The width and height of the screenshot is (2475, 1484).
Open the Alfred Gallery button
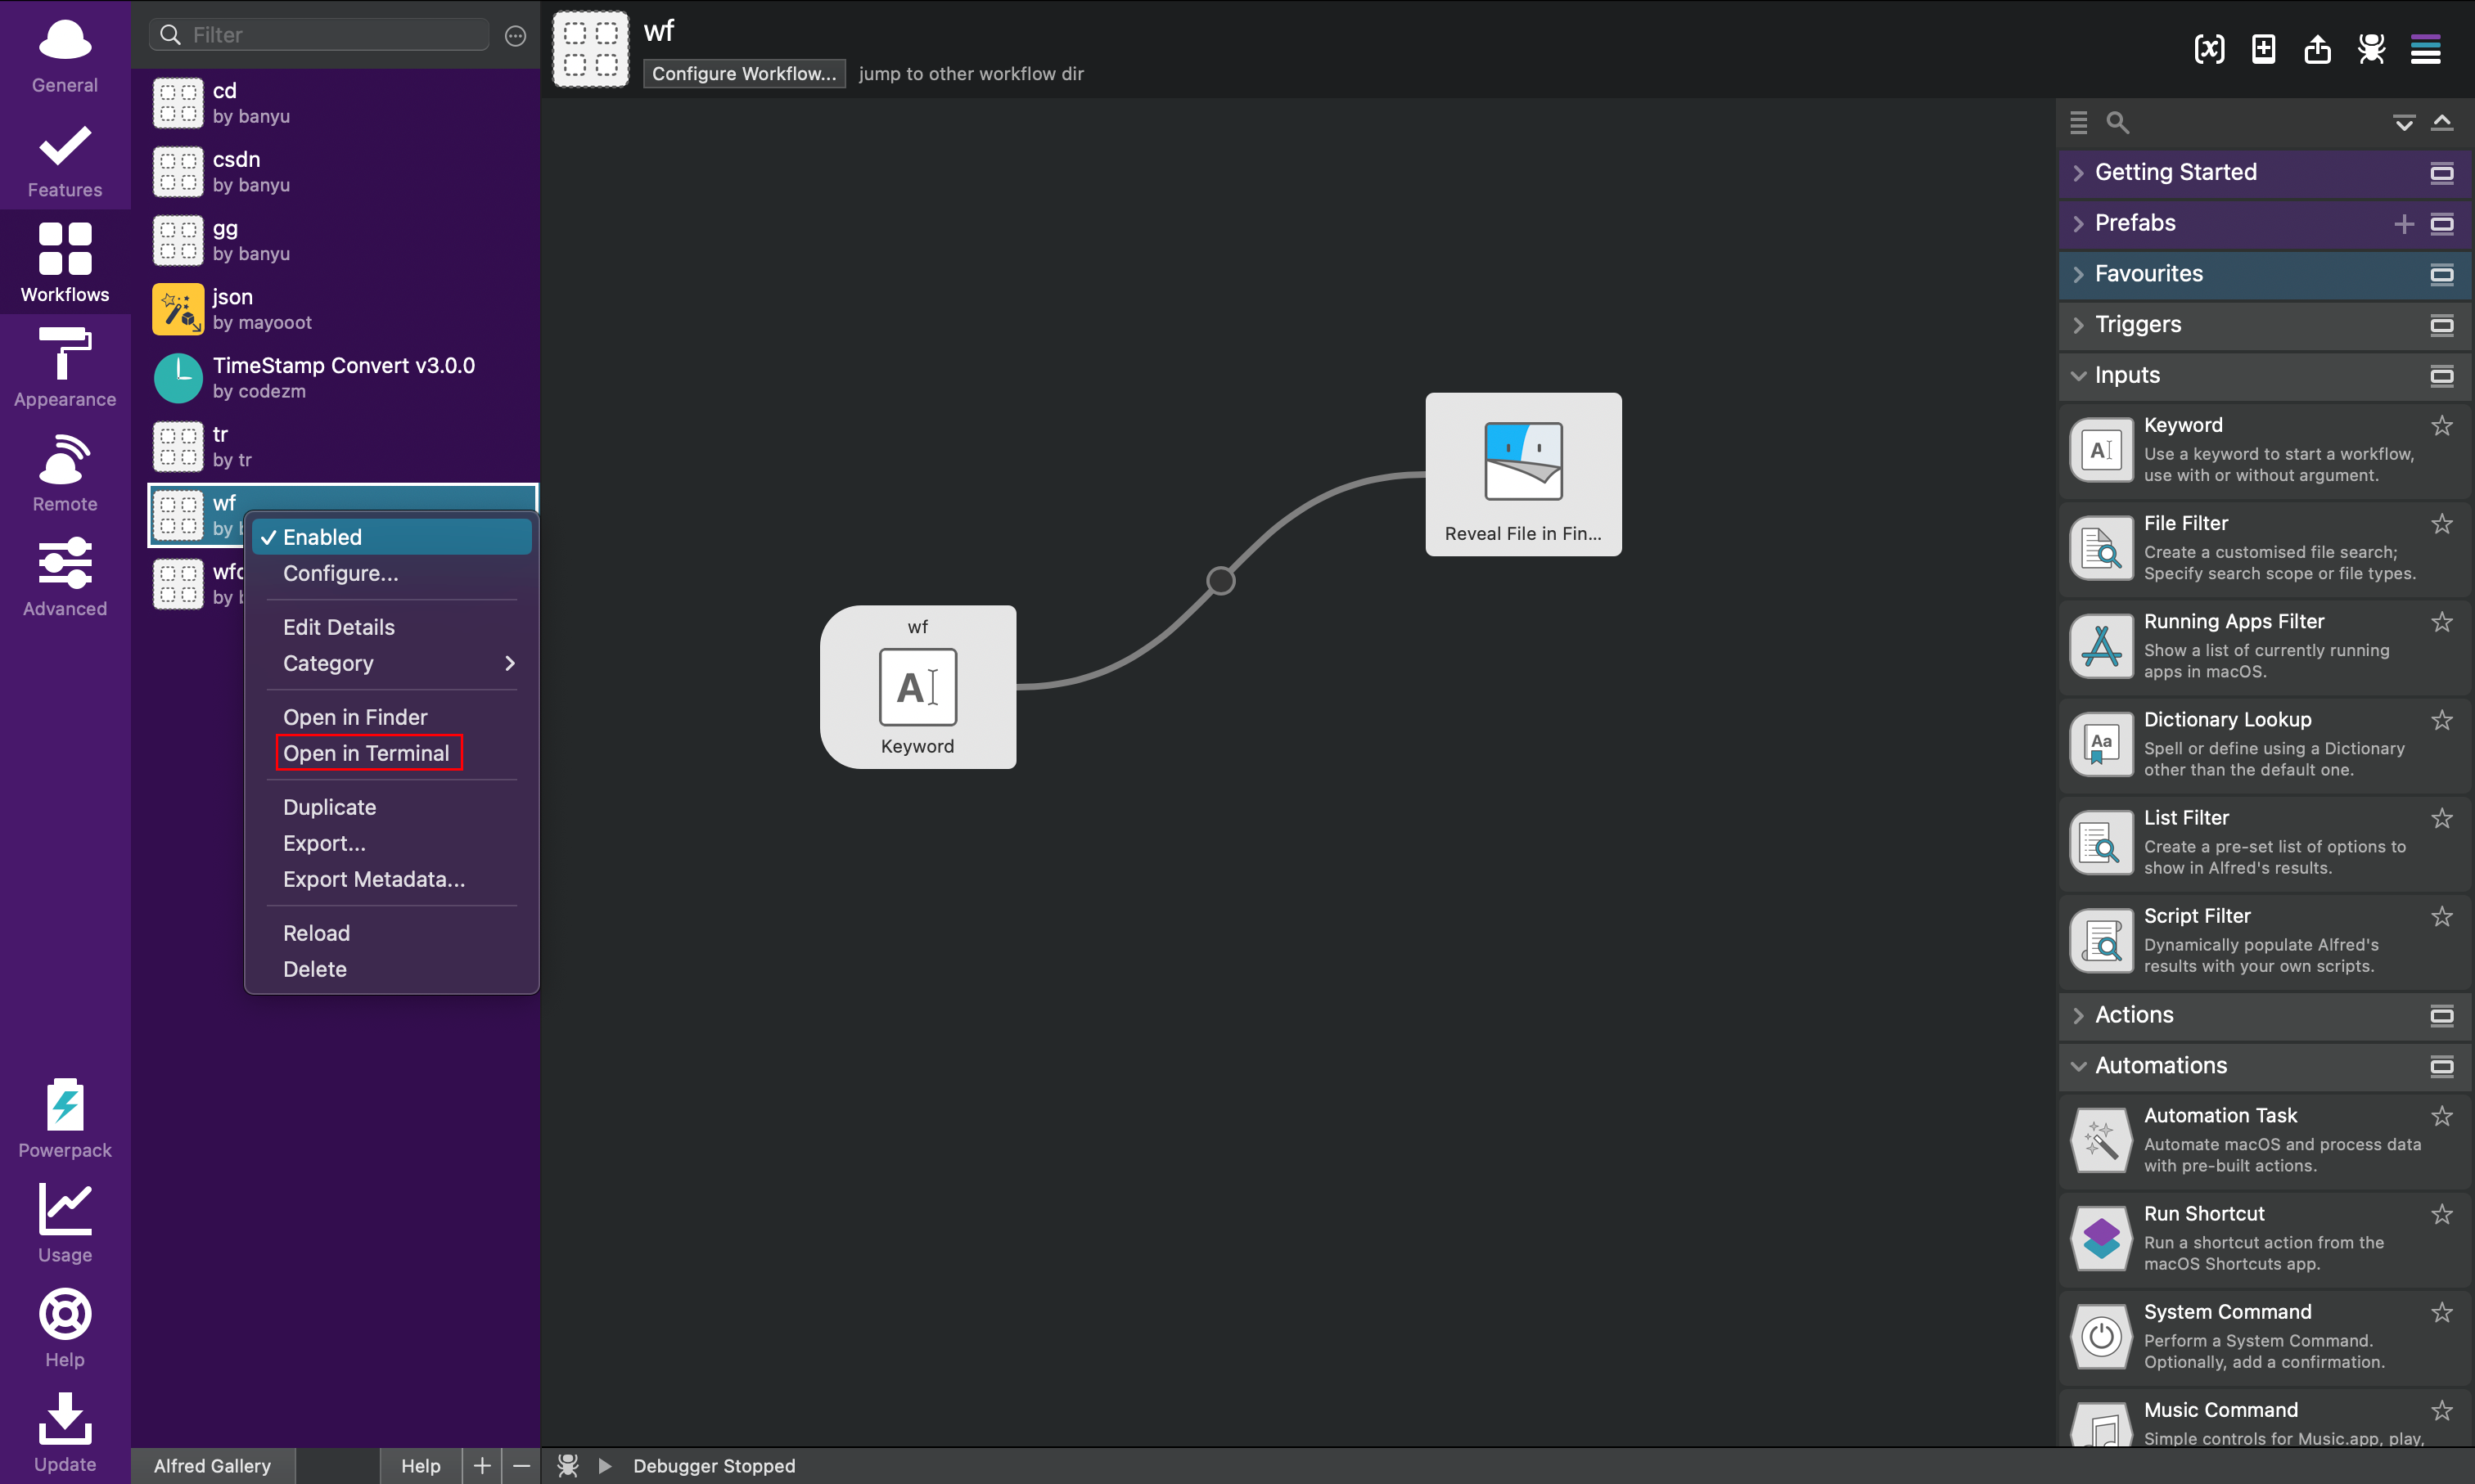pos(212,1465)
